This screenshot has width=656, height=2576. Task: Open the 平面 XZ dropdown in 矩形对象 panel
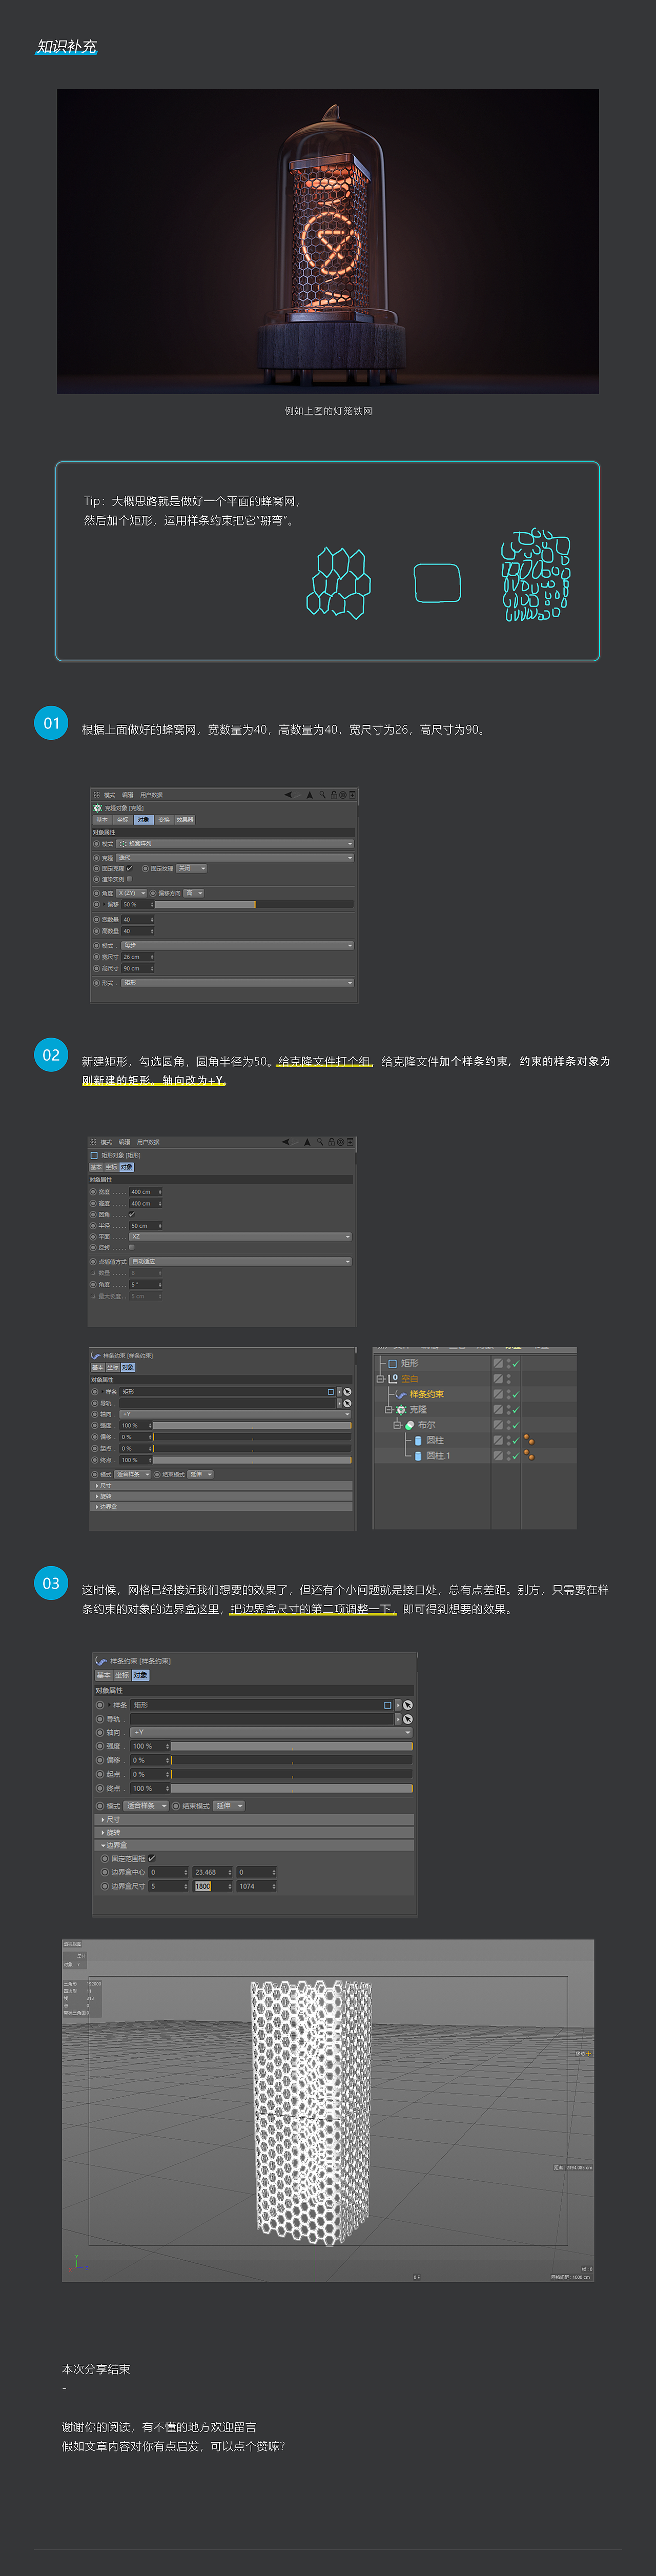coord(240,1236)
